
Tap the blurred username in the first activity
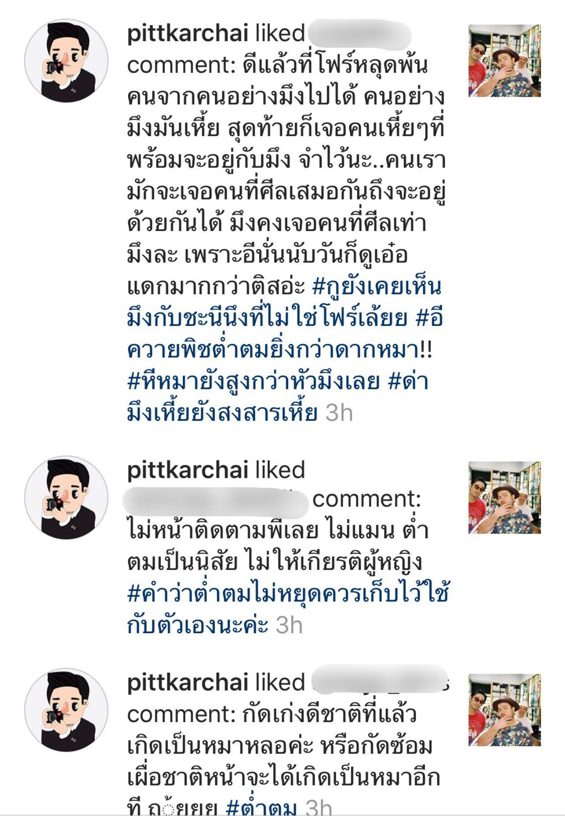359,34
